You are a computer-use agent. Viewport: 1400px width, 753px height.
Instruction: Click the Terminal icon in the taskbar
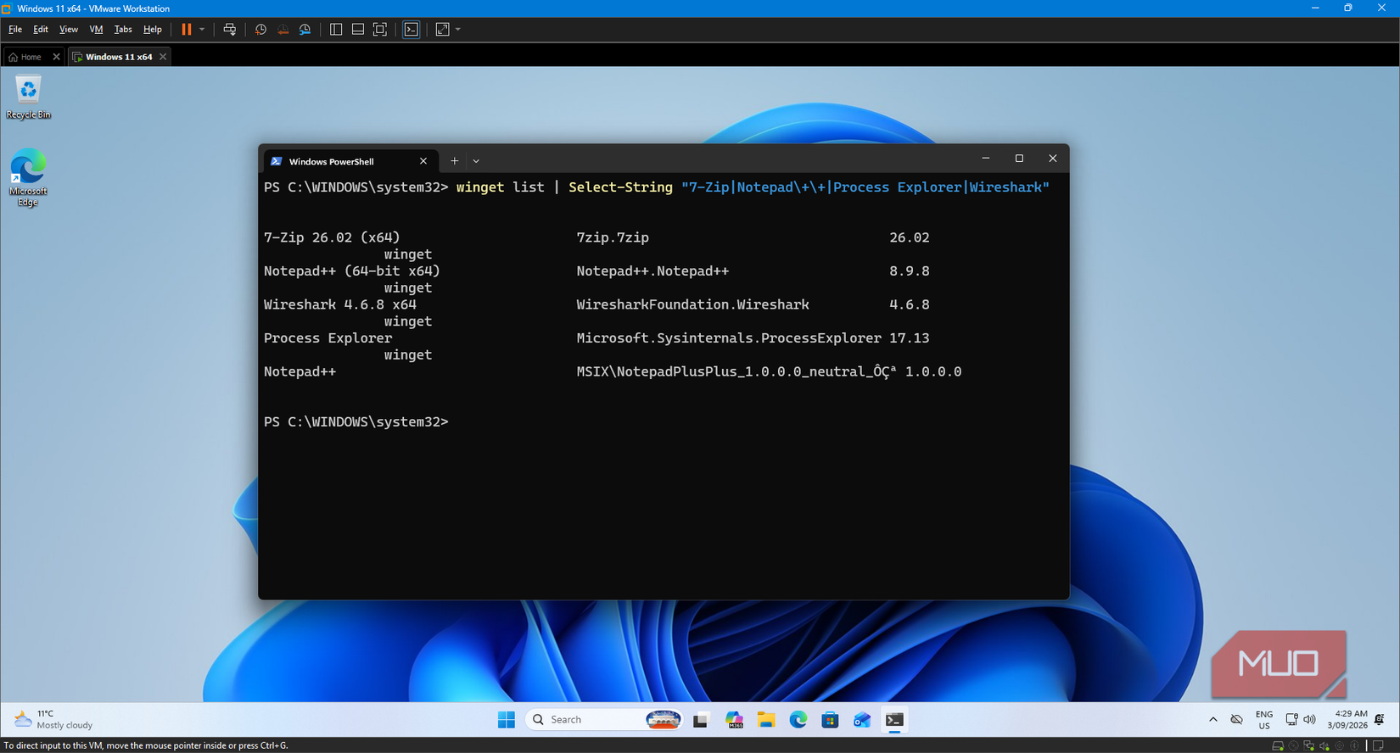[x=894, y=720]
